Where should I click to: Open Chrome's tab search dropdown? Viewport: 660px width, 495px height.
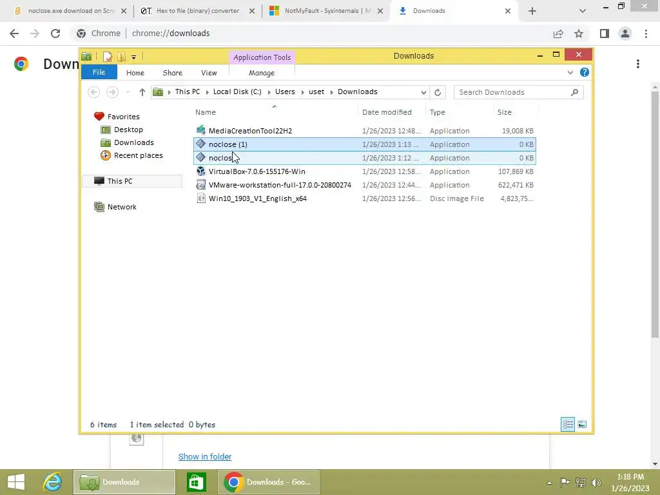point(583,11)
